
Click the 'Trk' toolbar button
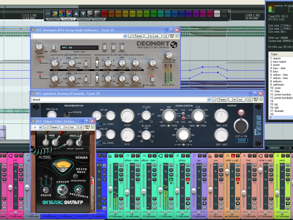pyautogui.click(x=90, y=14)
